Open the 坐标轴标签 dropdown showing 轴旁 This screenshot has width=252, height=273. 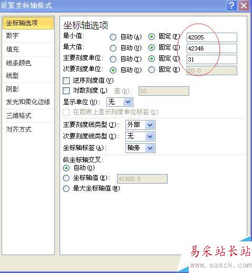coord(140,148)
